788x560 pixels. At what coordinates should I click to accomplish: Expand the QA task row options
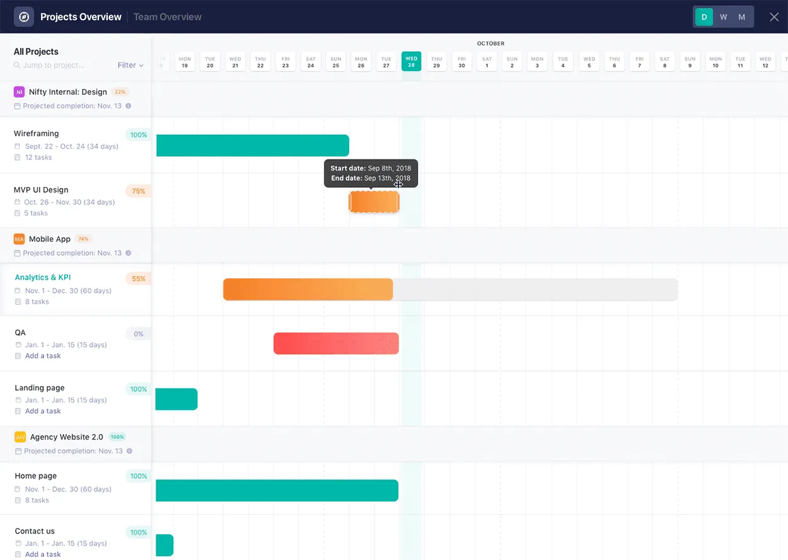pyautogui.click(x=20, y=332)
